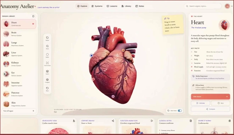This screenshot has width=234, height=135.
Task: Open the Common conditions card
Action: click(175, 126)
